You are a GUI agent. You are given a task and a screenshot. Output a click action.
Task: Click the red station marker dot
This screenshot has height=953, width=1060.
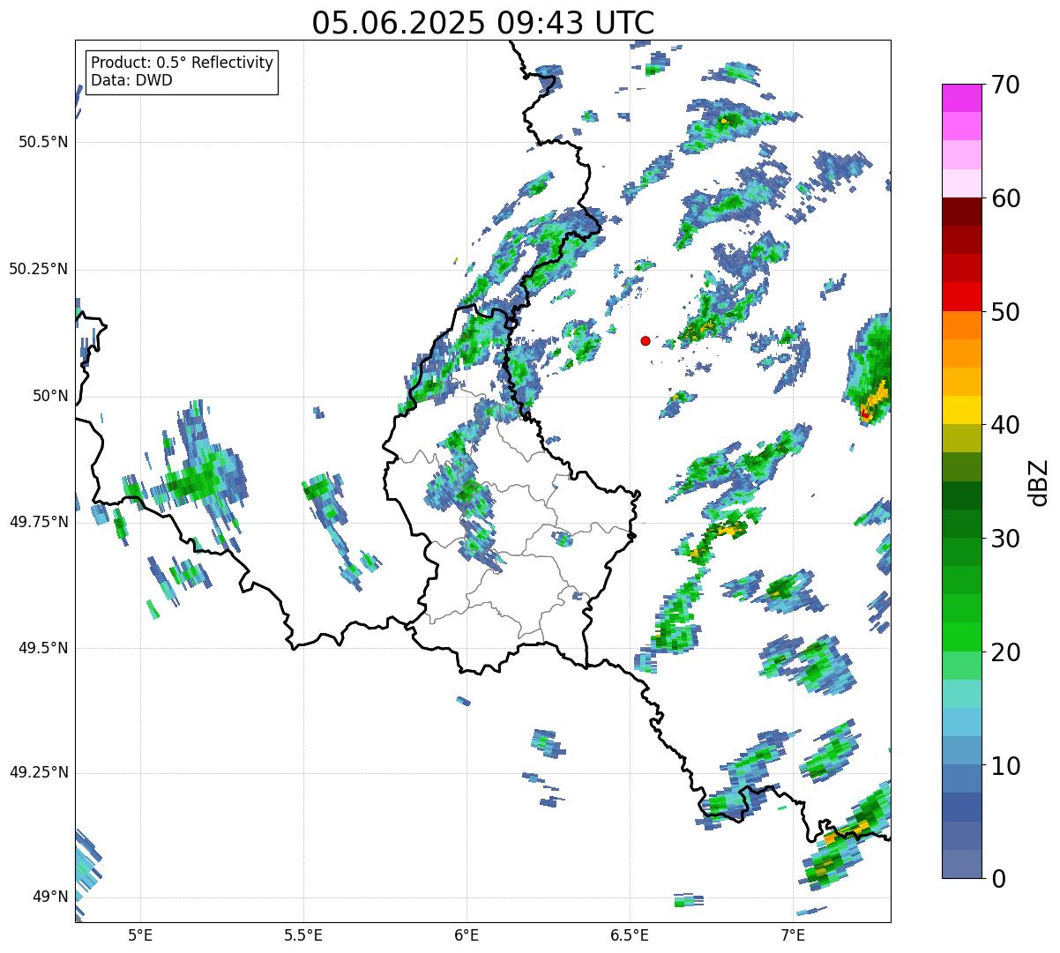point(646,340)
